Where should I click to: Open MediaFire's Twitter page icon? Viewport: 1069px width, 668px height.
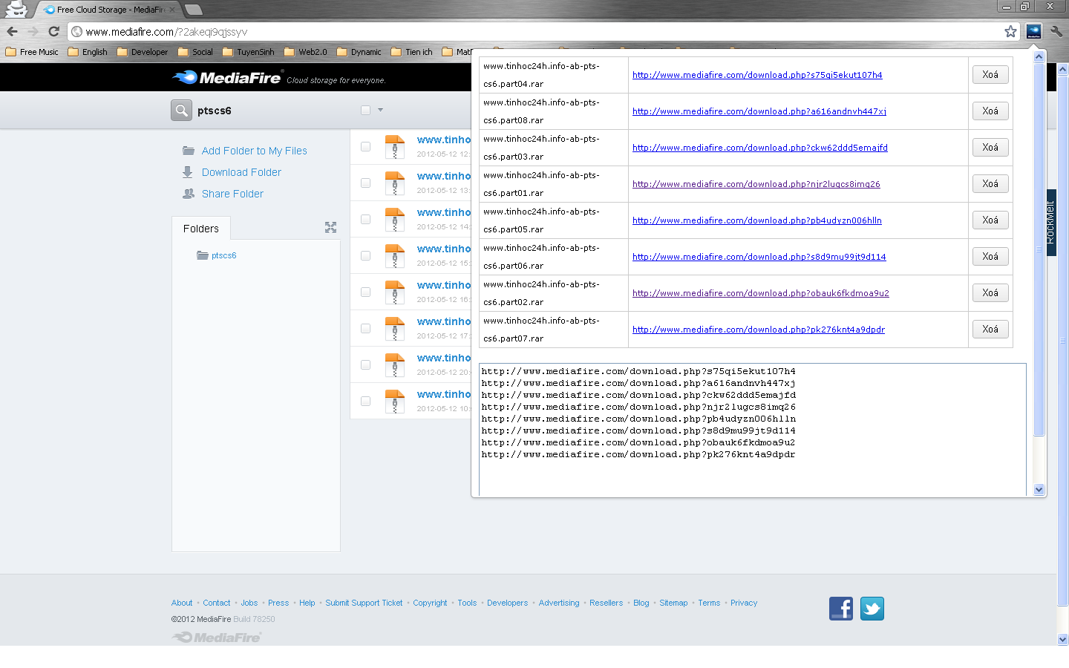tap(872, 609)
